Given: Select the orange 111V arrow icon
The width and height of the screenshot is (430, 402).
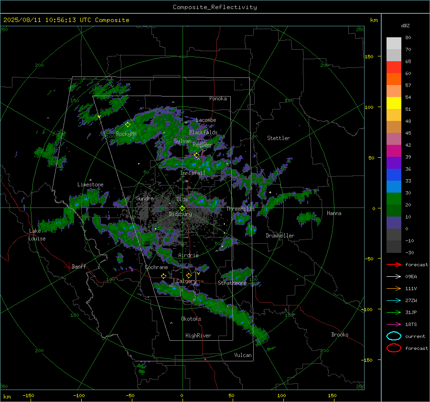Looking at the screenshot, I should pyautogui.click(x=394, y=288).
